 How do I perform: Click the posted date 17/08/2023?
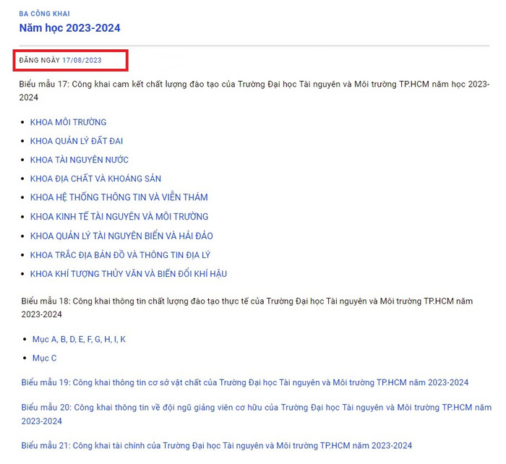[x=82, y=60]
